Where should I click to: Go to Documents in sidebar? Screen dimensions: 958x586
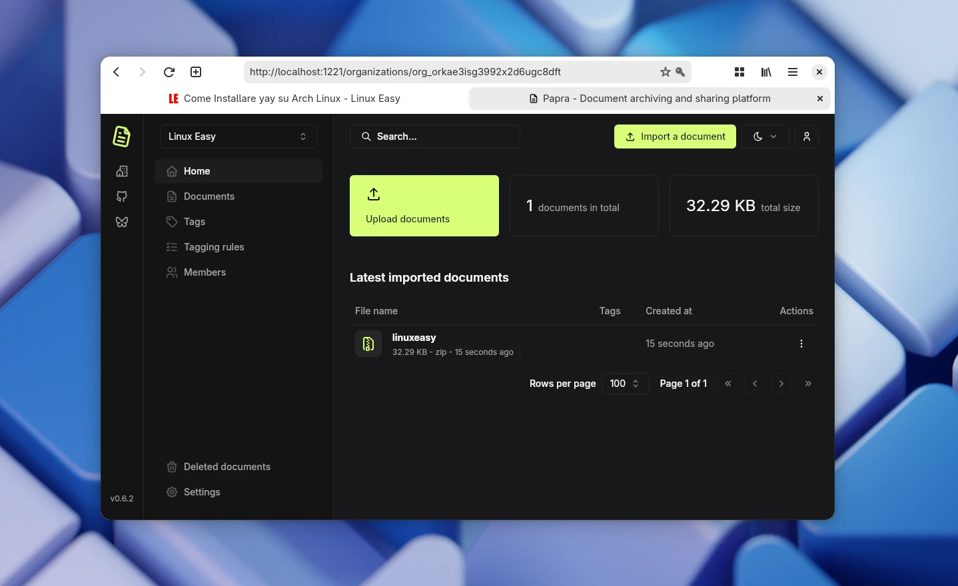point(209,196)
